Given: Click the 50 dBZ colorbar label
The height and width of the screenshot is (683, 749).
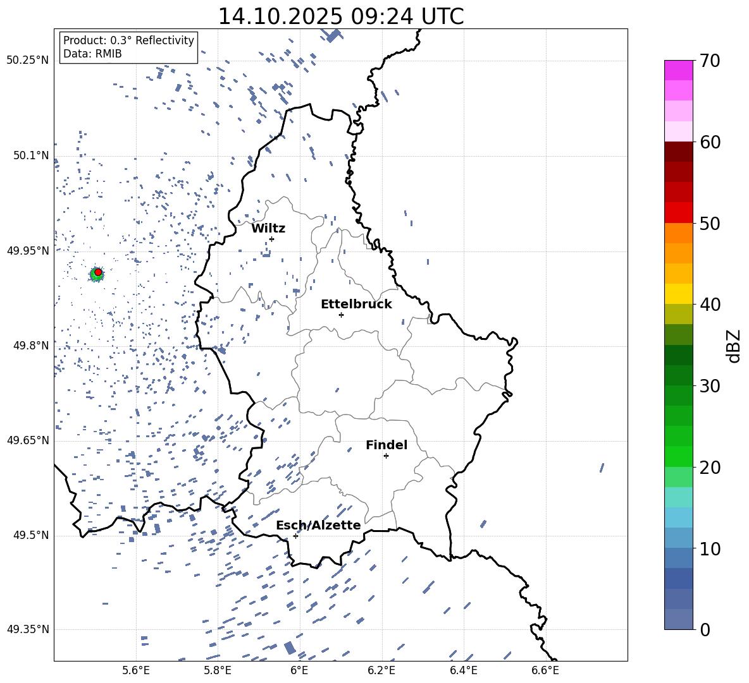Looking at the screenshot, I should (x=710, y=223).
